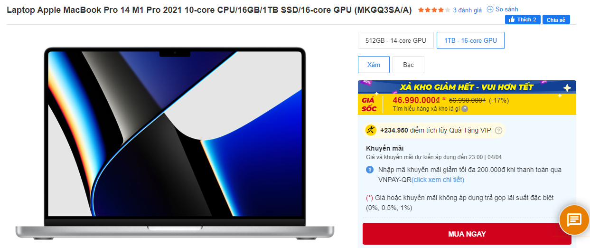Click the So sánh compare link
The height and width of the screenshot is (248, 590).
click(x=507, y=10)
